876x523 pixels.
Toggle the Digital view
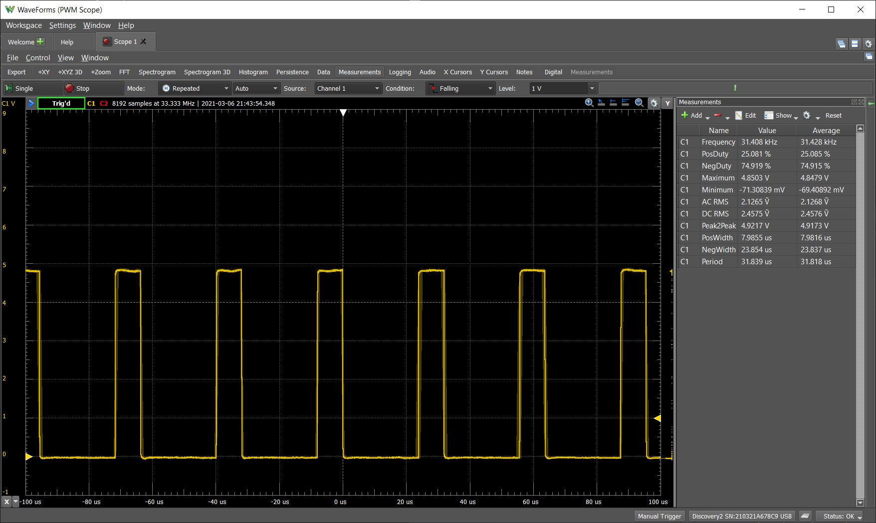click(553, 72)
